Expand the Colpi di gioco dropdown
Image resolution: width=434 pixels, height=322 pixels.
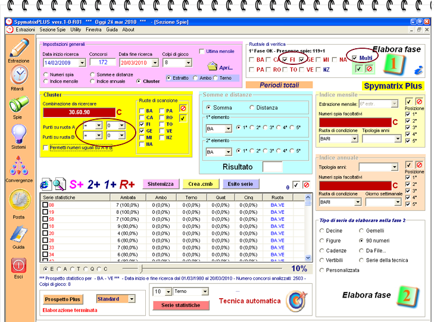pos(188,63)
